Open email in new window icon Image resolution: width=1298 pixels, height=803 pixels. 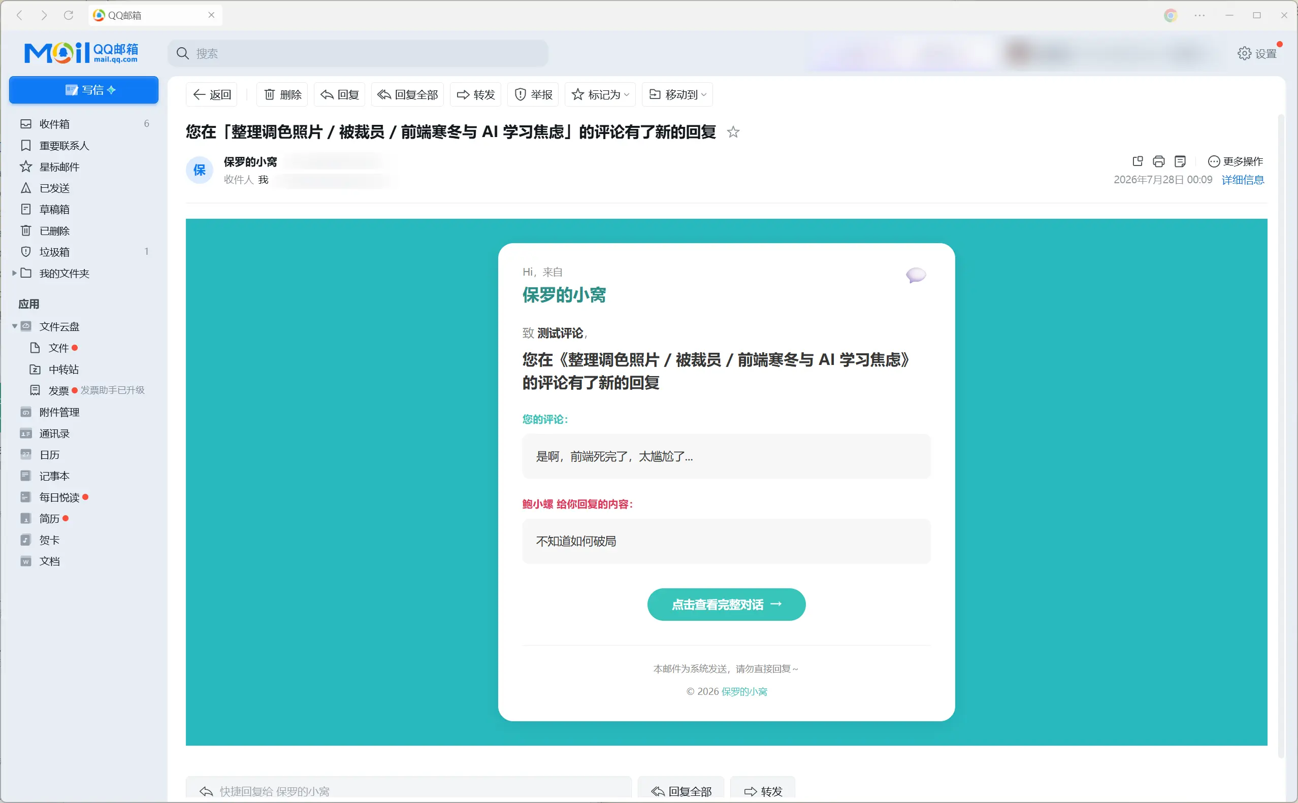point(1138,161)
